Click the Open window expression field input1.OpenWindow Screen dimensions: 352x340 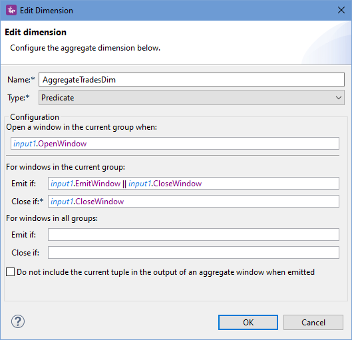pos(175,144)
